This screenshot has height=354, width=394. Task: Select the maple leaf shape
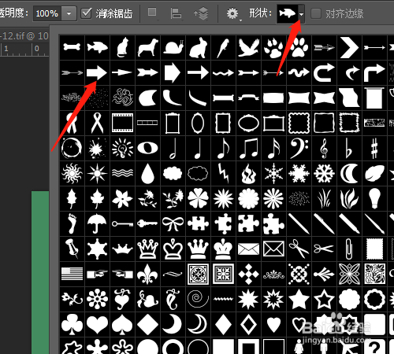pos(97,198)
